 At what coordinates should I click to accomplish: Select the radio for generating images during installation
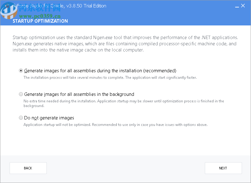(x=21, y=70)
